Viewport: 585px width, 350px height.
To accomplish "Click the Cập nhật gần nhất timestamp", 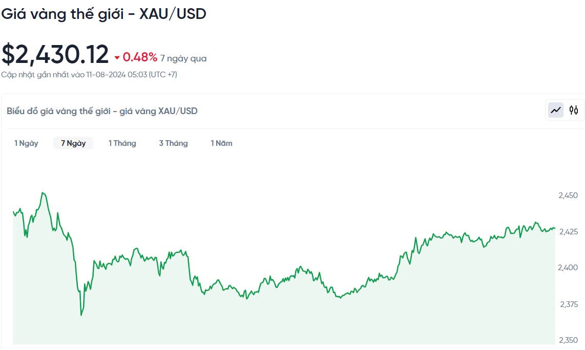I will (89, 75).
